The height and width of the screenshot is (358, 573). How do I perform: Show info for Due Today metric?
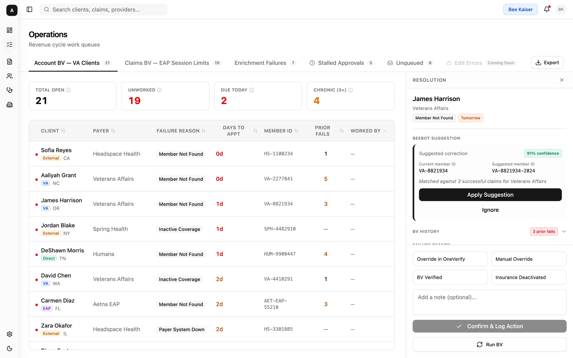(x=252, y=90)
